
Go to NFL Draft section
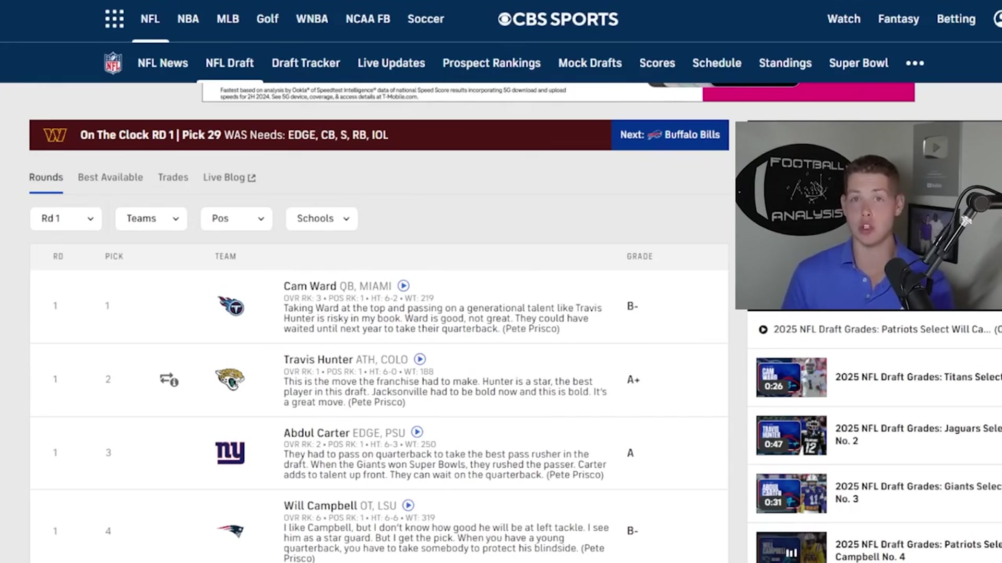pos(230,63)
